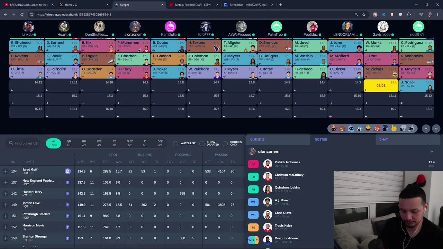
Task: Queue Brenton Strange using queue icon
Action: [x=68, y=238]
